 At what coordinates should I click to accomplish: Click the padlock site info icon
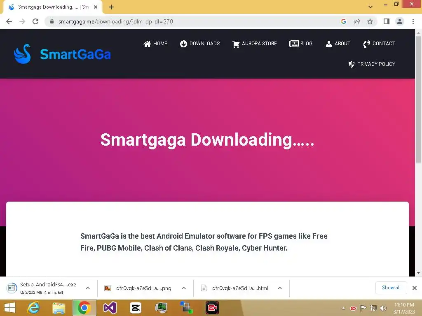[52, 21]
